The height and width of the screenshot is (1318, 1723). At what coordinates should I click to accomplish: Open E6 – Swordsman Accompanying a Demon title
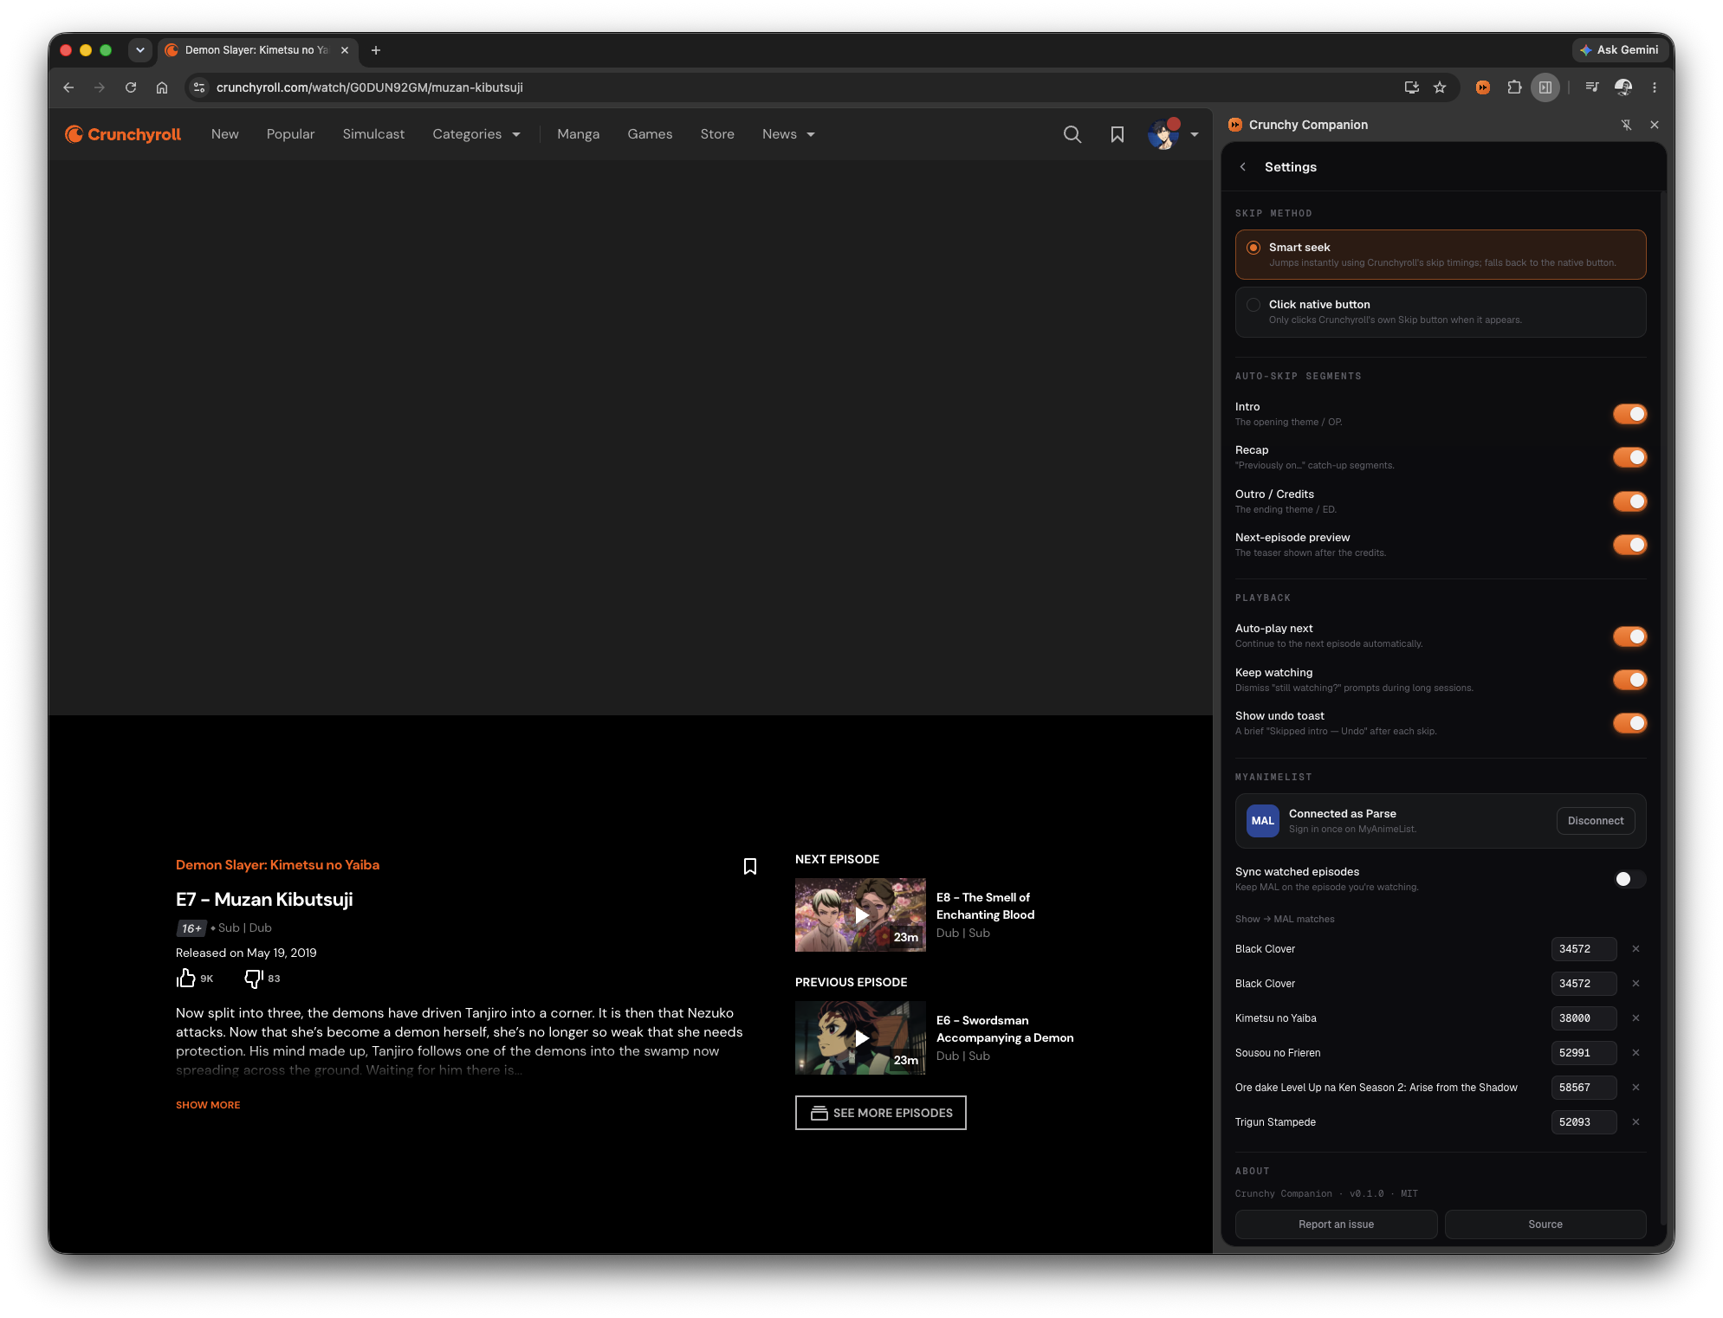coord(1005,1030)
